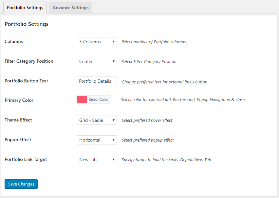Click the pink Primary Color swatch
Screen dimensions: 279x198
click(x=82, y=99)
